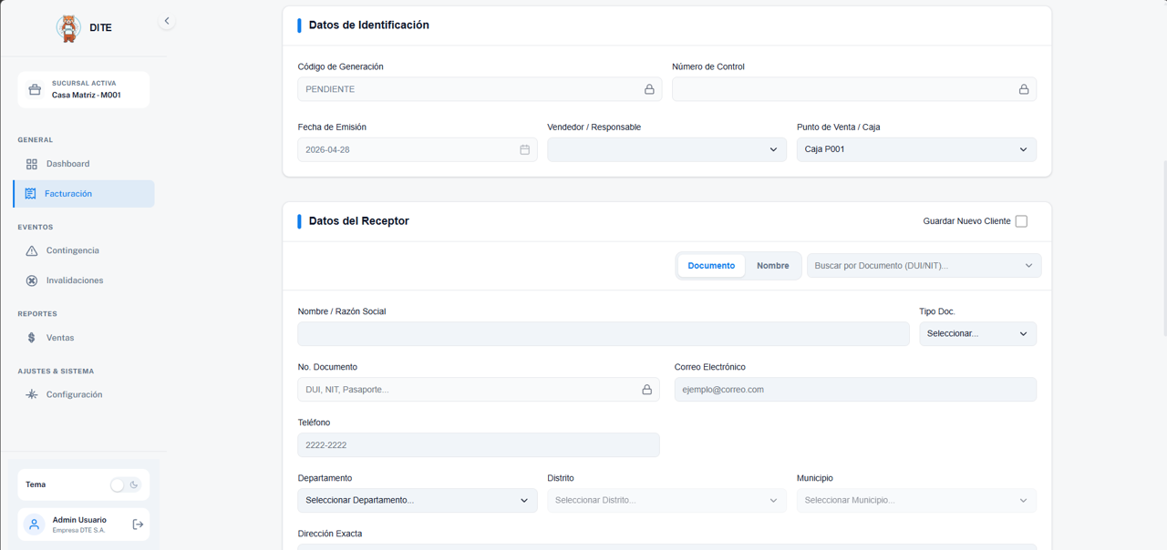Switch search mode to Nombre
The image size is (1167, 550).
pyautogui.click(x=772, y=266)
